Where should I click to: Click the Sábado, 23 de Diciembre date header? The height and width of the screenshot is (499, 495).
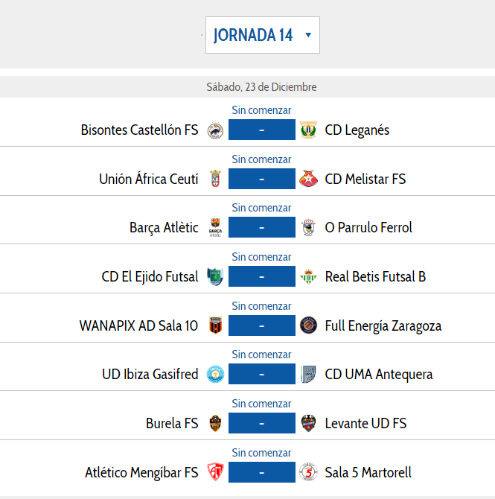[261, 87]
